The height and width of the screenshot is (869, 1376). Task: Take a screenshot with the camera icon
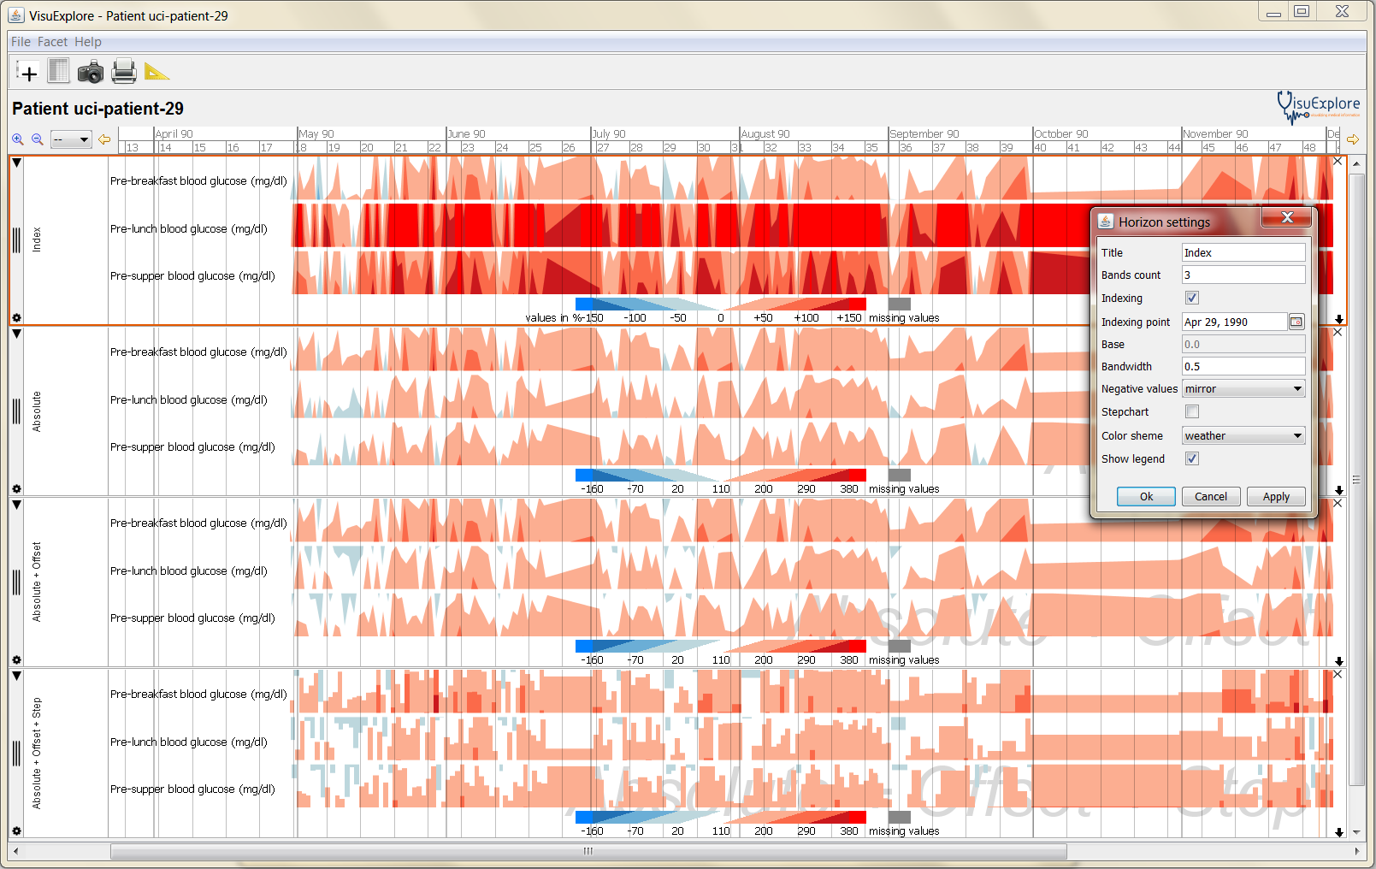(90, 72)
